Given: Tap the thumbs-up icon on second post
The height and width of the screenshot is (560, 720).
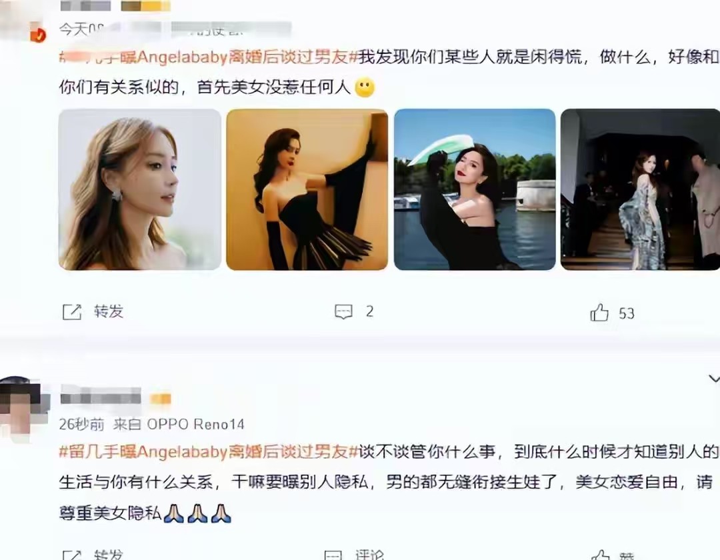Looking at the screenshot, I should tap(600, 555).
